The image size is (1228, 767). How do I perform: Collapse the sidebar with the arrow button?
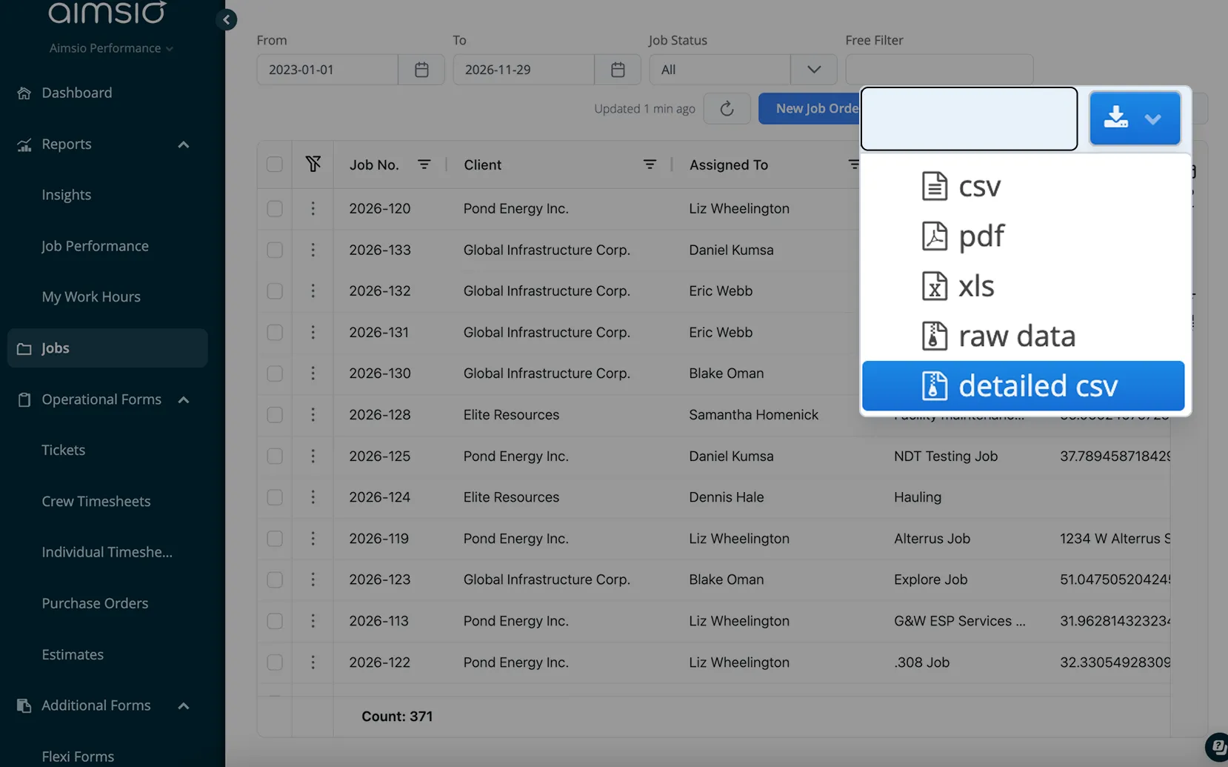click(227, 20)
